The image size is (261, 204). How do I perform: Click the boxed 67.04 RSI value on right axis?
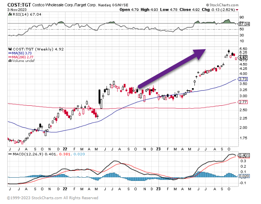point(244,24)
